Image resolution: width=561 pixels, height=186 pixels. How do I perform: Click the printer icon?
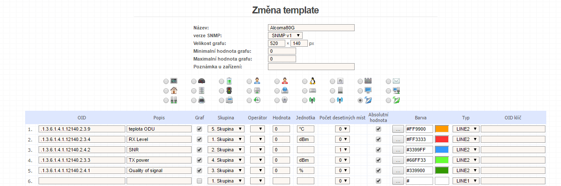tap(201, 100)
